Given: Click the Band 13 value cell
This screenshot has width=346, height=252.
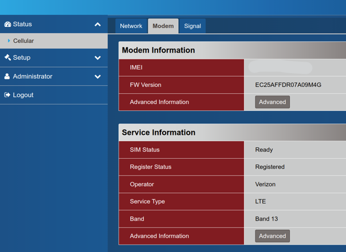Looking at the screenshot, I should pyautogui.click(x=295, y=219).
